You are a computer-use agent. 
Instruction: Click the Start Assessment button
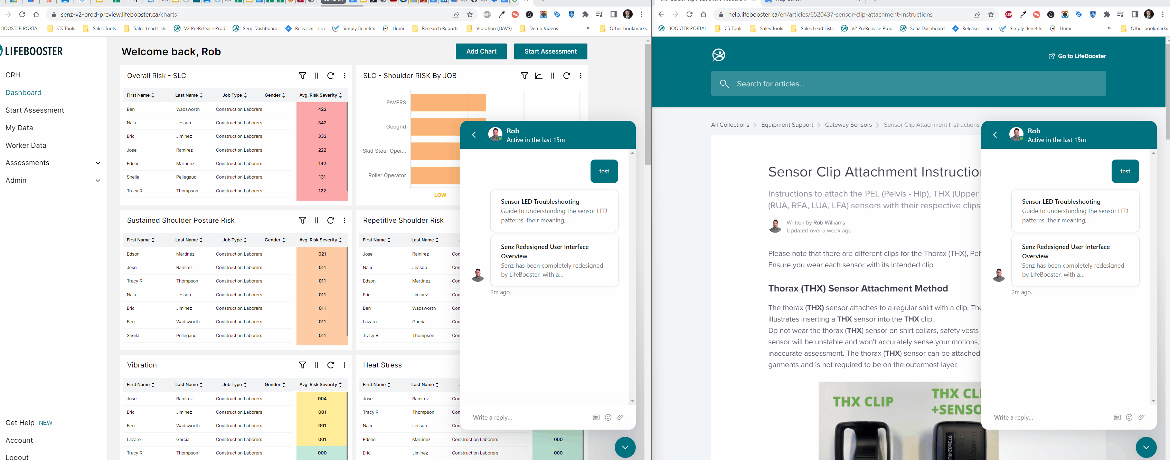550,51
